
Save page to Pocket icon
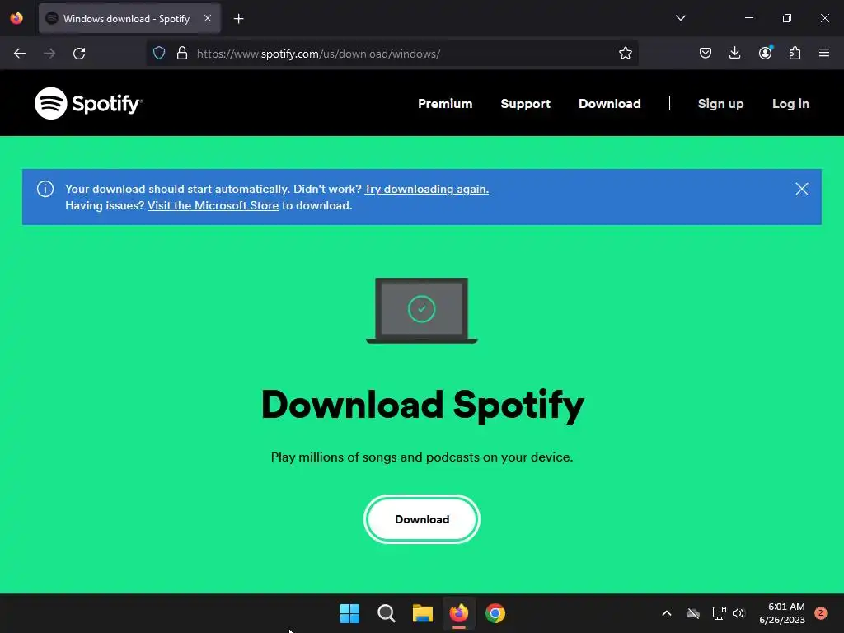coord(706,54)
